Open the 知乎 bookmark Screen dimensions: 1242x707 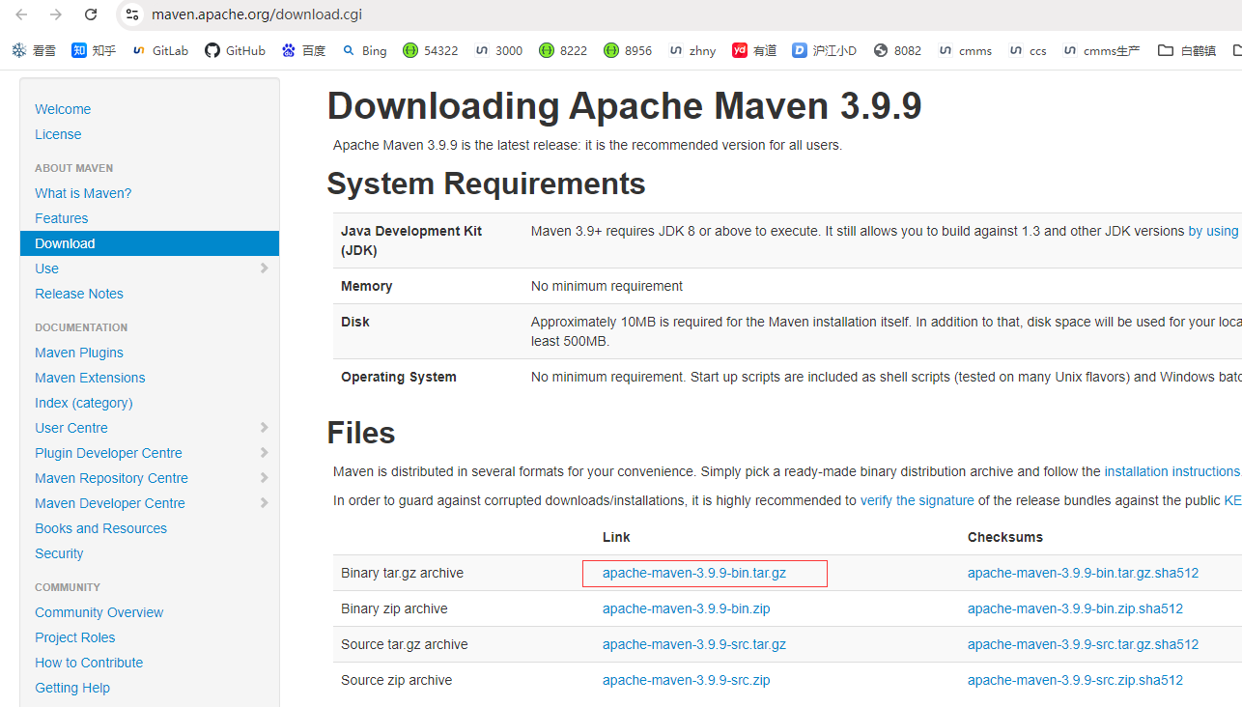(x=94, y=50)
